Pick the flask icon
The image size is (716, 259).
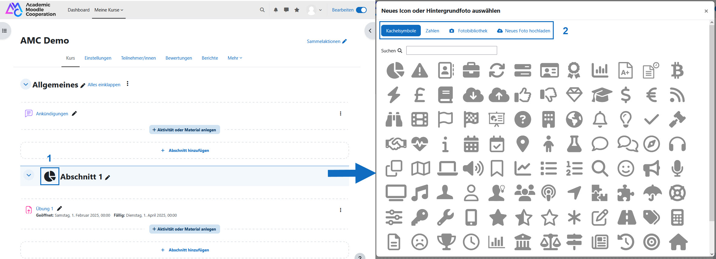(x=574, y=144)
